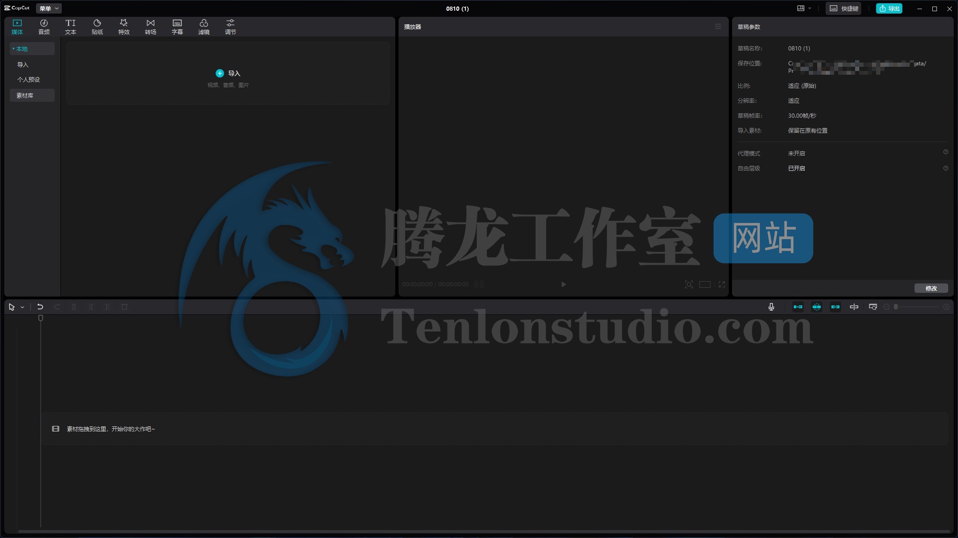Open the player panel hamburger menu
This screenshot has width=958, height=538.
tap(718, 27)
